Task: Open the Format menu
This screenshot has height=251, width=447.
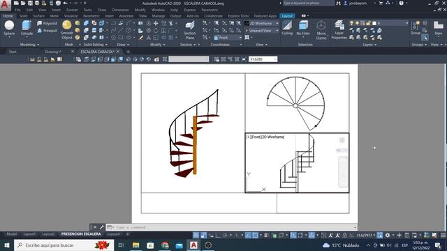Action: point(72,10)
